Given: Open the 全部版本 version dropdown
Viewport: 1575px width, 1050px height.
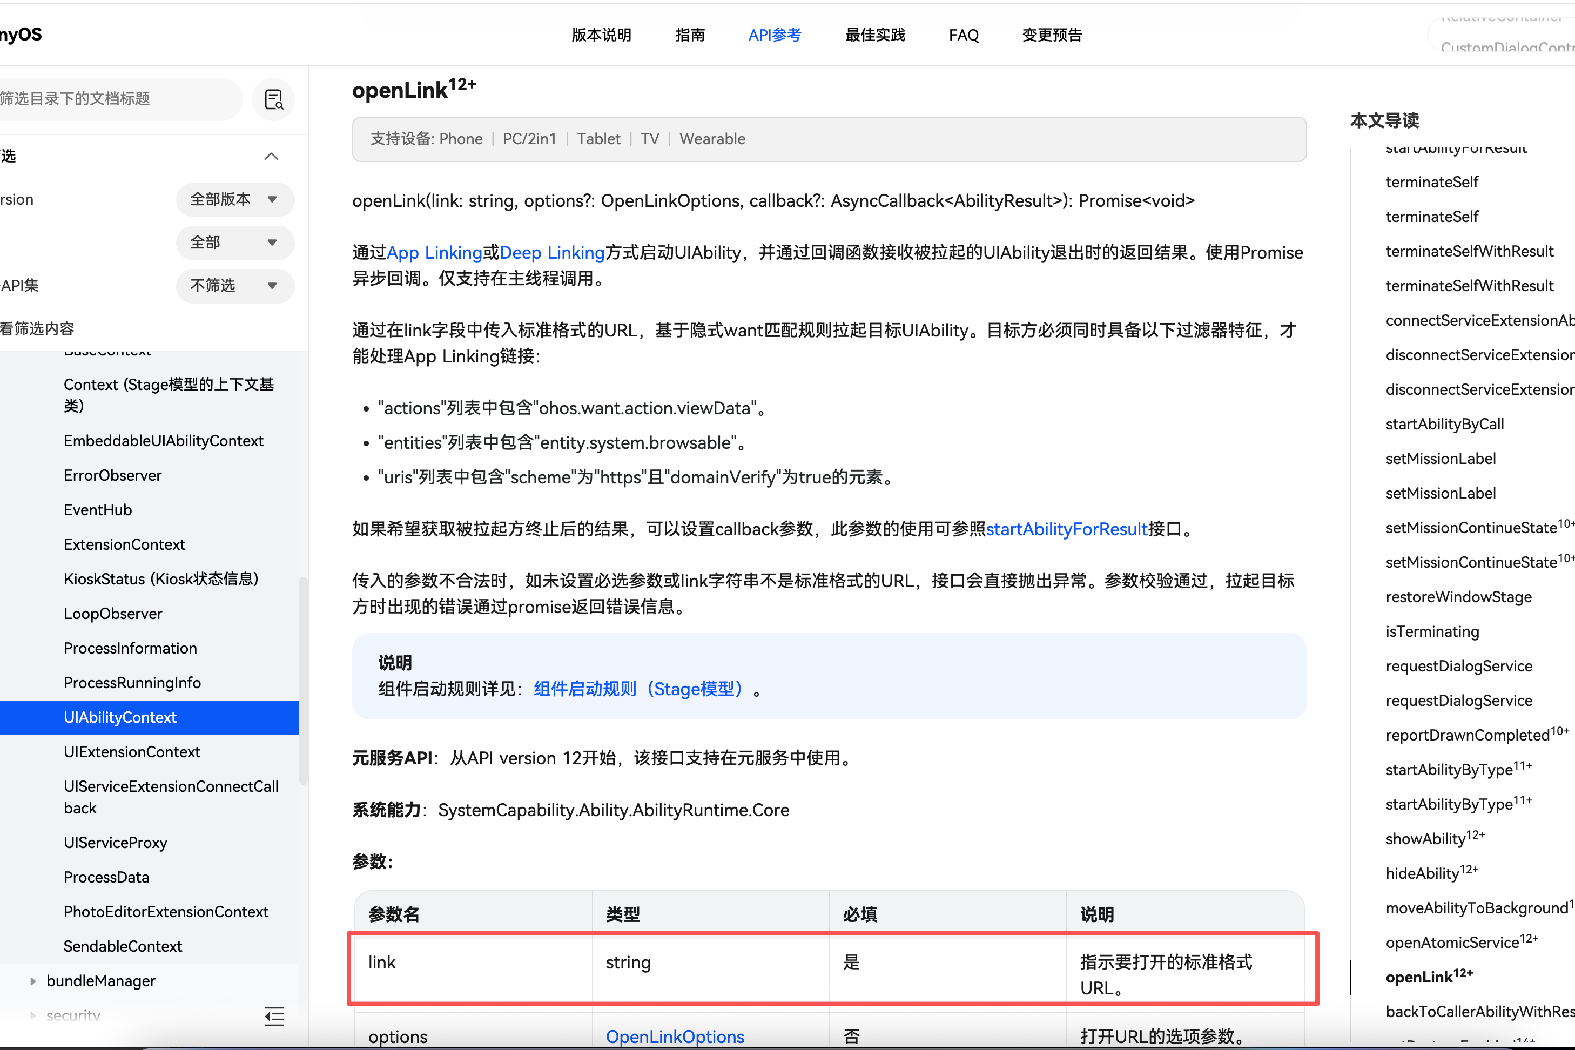Looking at the screenshot, I should point(234,199).
